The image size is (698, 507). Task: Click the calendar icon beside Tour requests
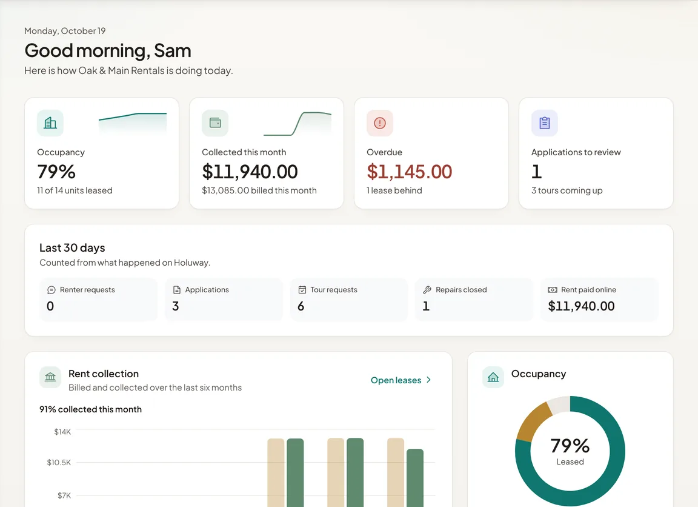coord(302,290)
